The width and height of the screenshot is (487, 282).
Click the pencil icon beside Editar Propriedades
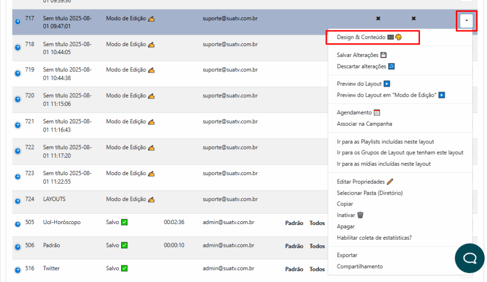pos(390,182)
